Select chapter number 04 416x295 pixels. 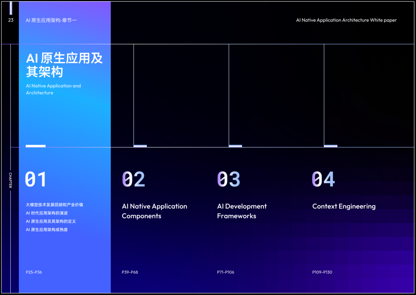pyautogui.click(x=324, y=179)
